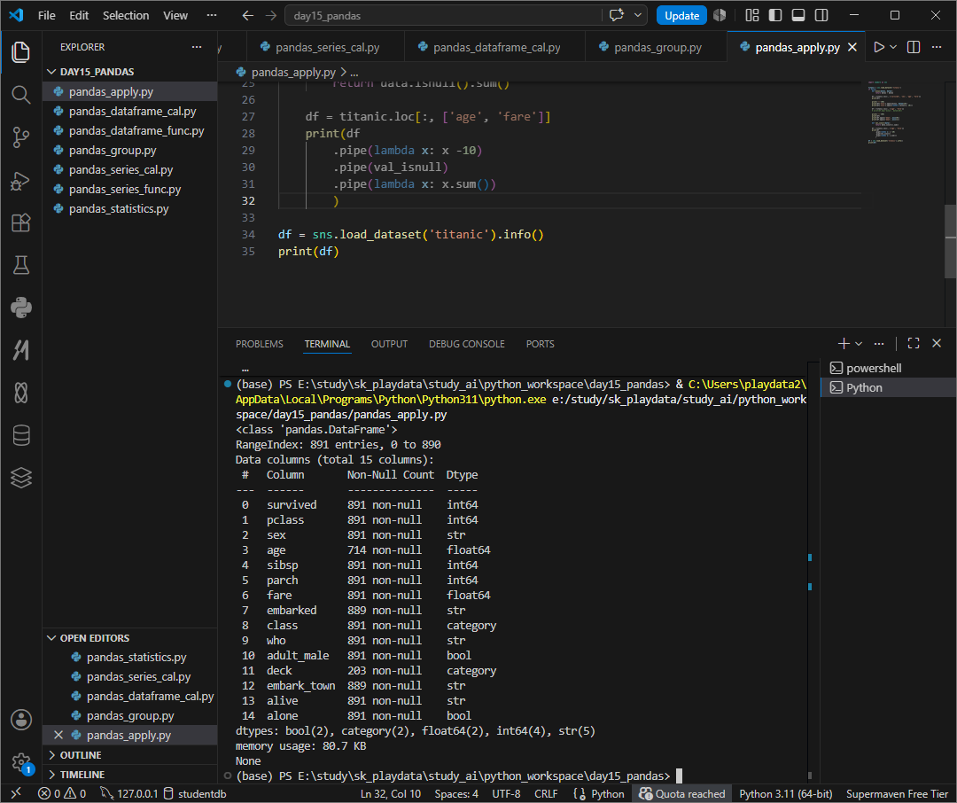The height and width of the screenshot is (803, 957).
Task: Open the database cylinder icon in activity bar
Action: (x=20, y=435)
